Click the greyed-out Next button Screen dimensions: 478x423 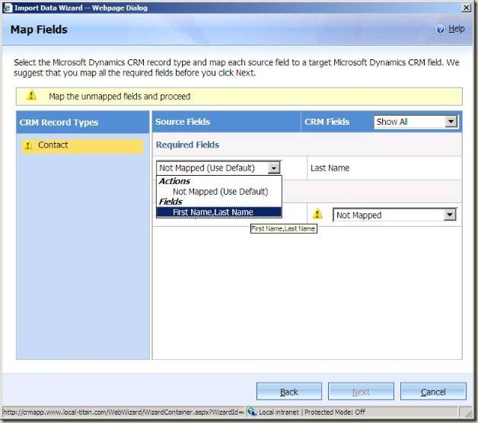[360, 392]
